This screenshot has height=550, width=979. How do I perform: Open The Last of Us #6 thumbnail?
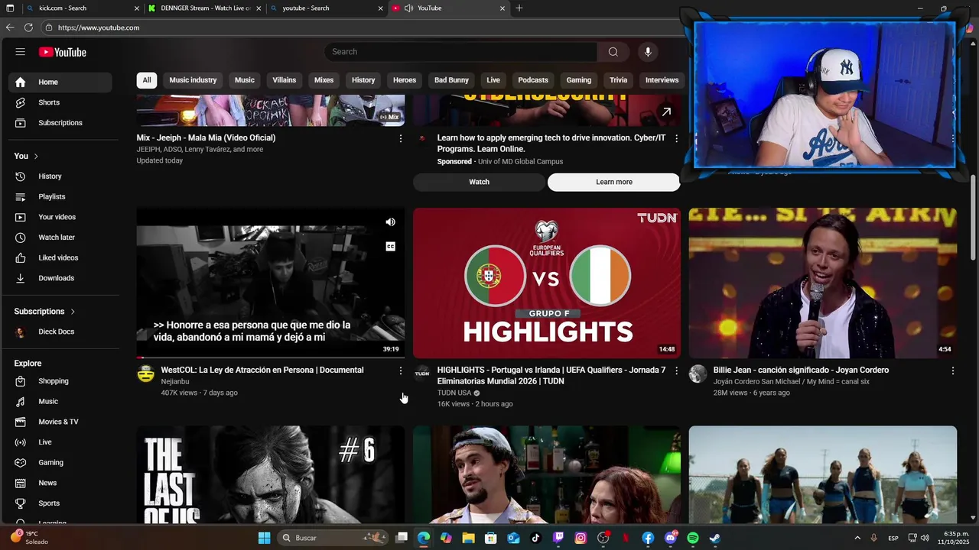(x=271, y=475)
